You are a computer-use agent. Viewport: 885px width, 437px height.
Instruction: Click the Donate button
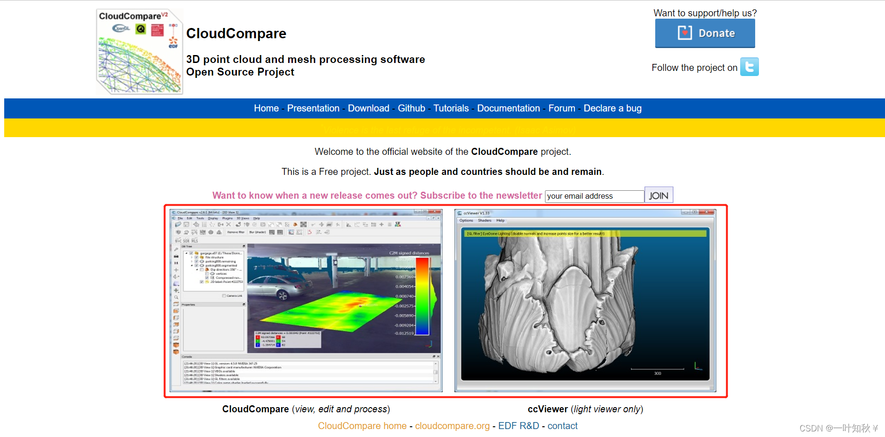(x=705, y=33)
